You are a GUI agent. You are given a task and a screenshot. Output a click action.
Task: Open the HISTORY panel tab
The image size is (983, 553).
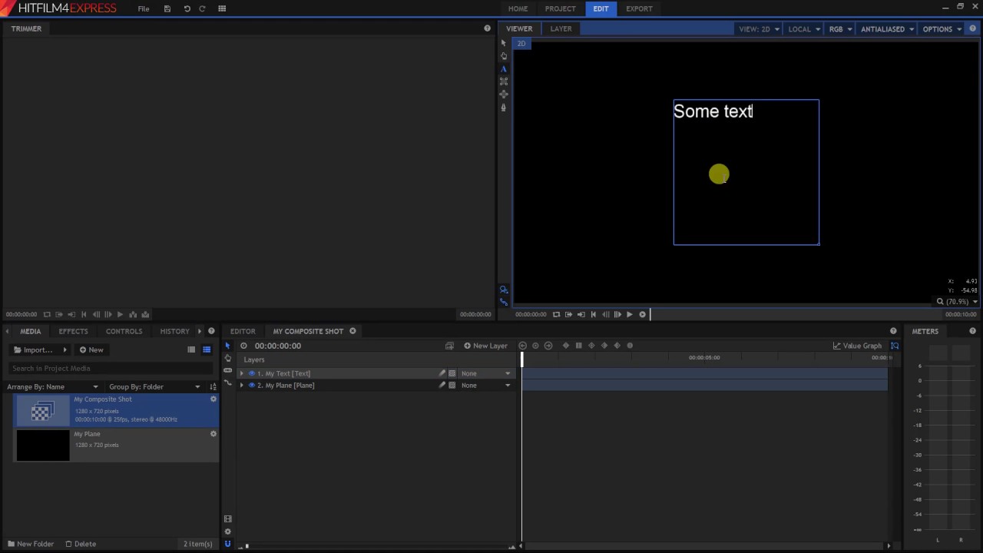tap(174, 331)
